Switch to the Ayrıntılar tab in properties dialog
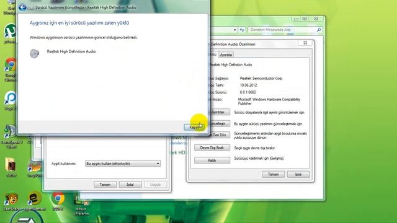The height and width of the screenshot is (223, 397). pos(226,55)
